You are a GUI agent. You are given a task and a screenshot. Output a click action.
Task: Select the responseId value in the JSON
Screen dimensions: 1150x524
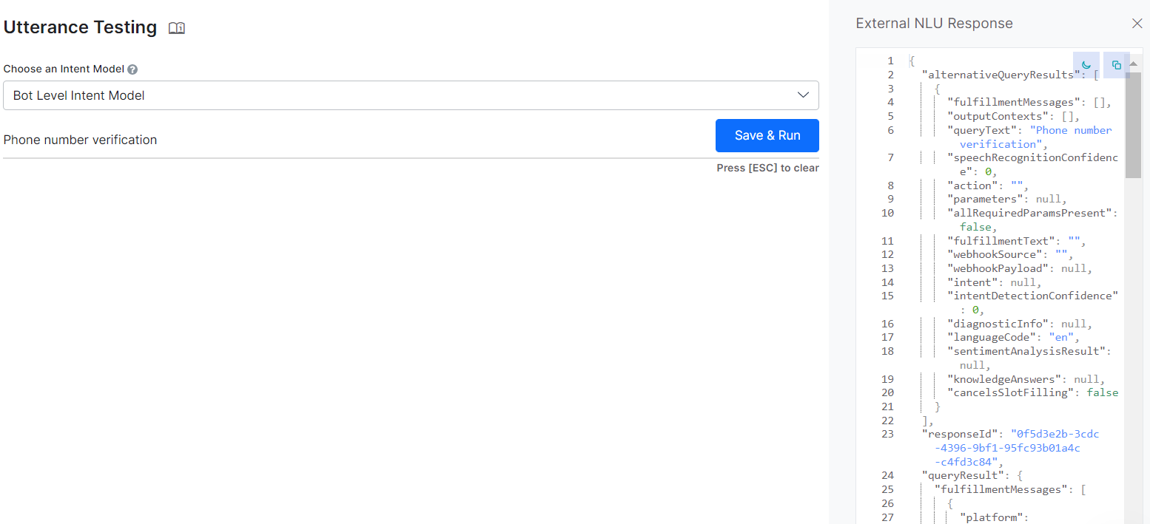(x=1055, y=434)
